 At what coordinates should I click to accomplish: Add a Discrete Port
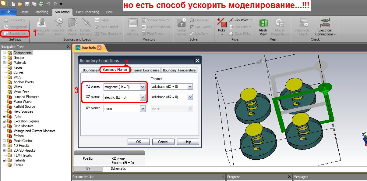pyautogui.click(x=58, y=27)
